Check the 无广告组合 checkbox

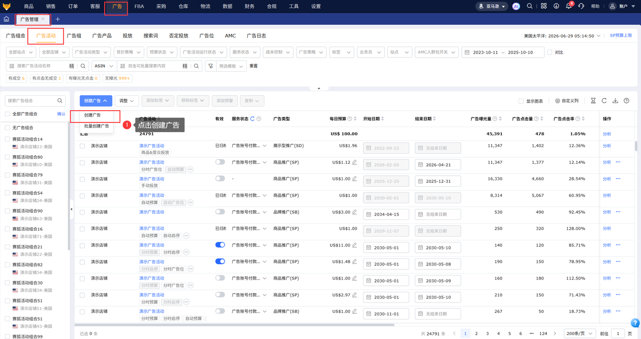click(x=7, y=128)
